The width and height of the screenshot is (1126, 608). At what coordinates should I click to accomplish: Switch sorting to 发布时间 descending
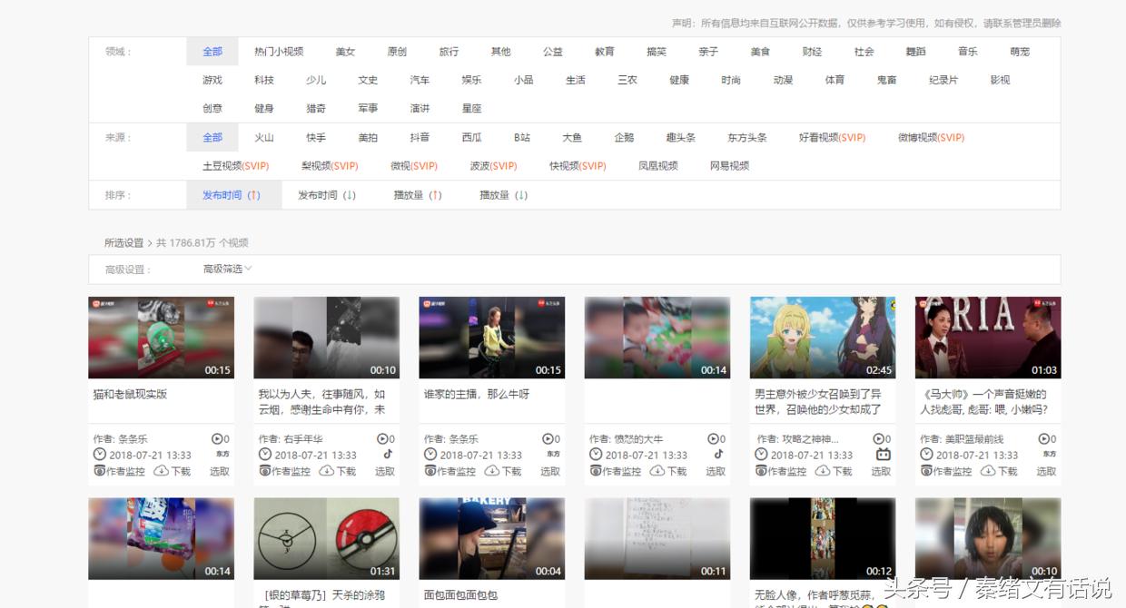pos(325,194)
